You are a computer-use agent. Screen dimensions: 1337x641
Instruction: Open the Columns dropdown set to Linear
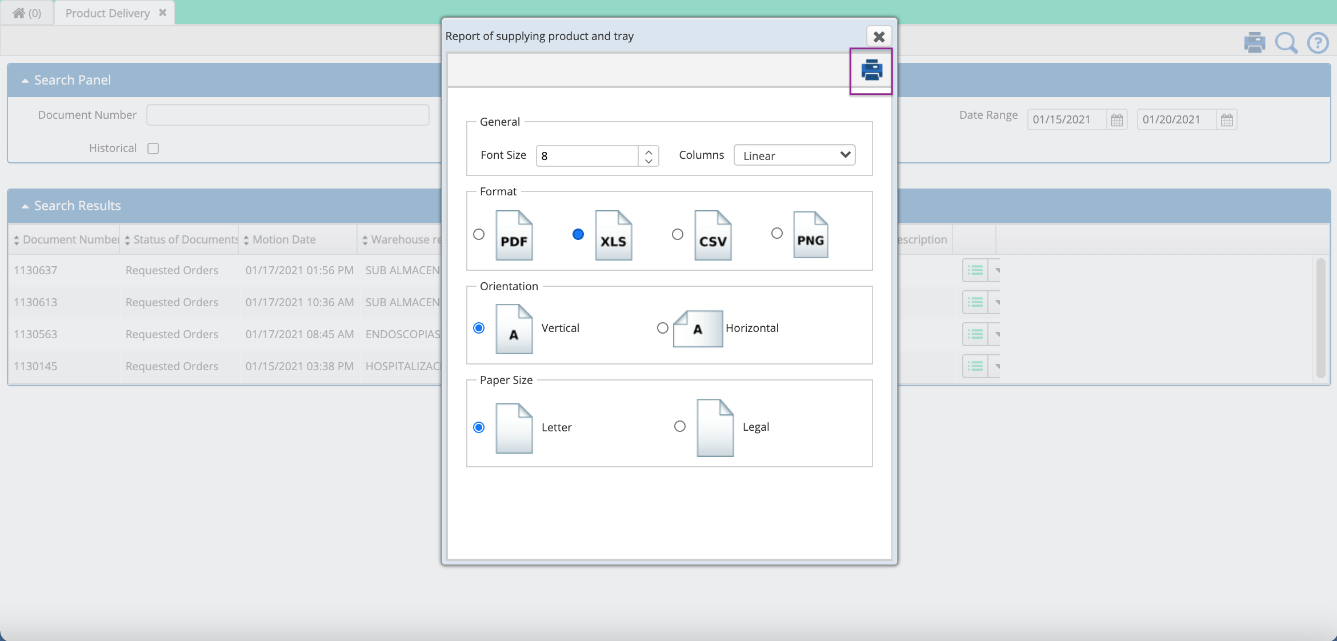pyautogui.click(x=794, y=155)
